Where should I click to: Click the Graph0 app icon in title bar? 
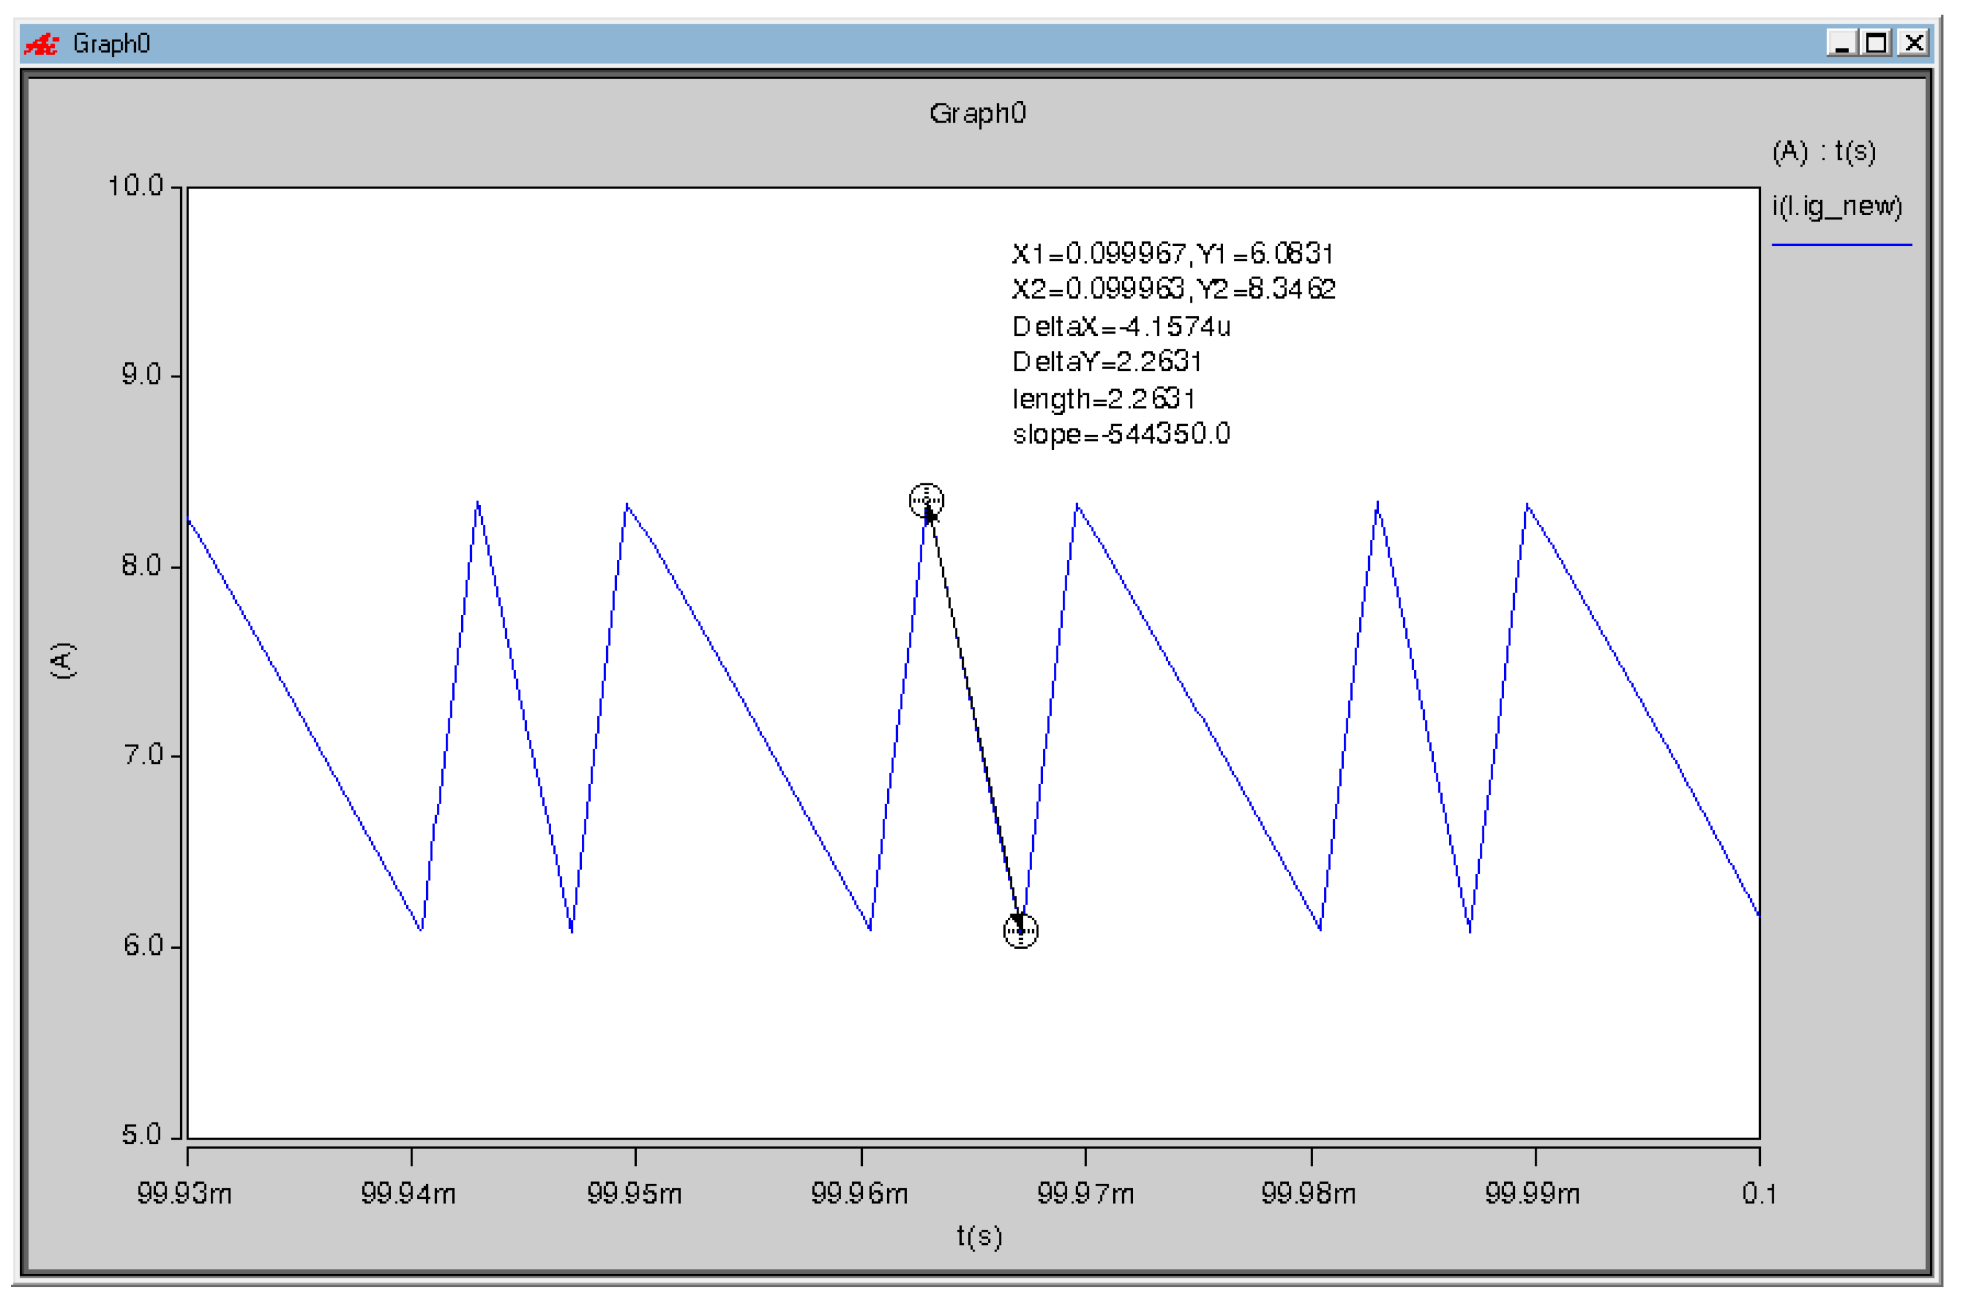[x=41, y=43]
